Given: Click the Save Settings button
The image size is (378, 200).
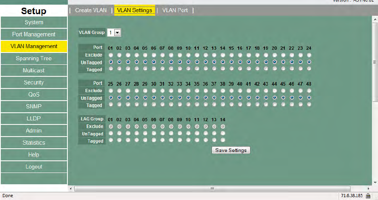Looking at the screenshot, I should coord(231,150).
